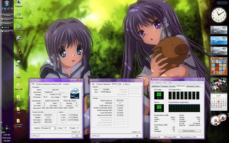Viewport: 229px width, 143px height.
Task: Open the View menu in Task Manager
Action: [x=165, y=82]
